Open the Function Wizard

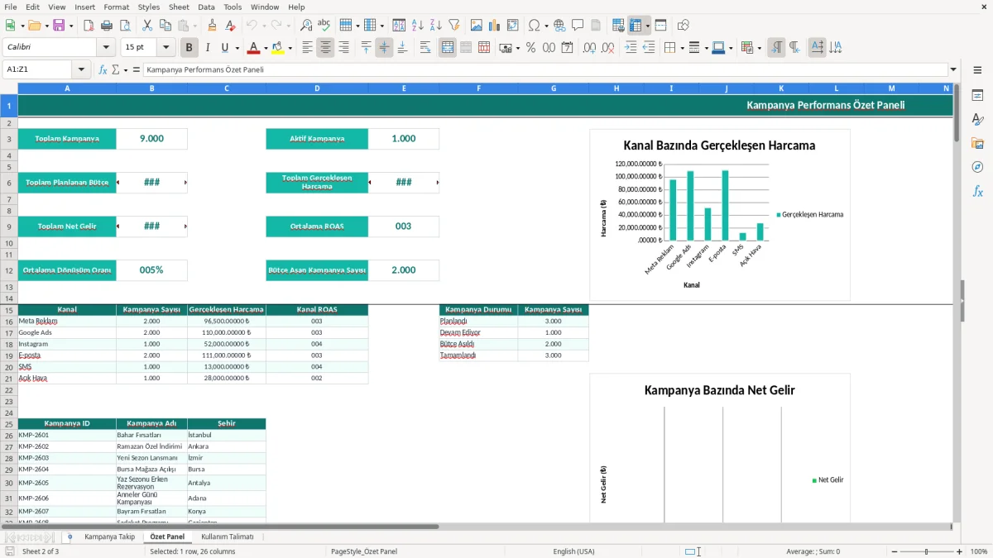coord(103,69)
